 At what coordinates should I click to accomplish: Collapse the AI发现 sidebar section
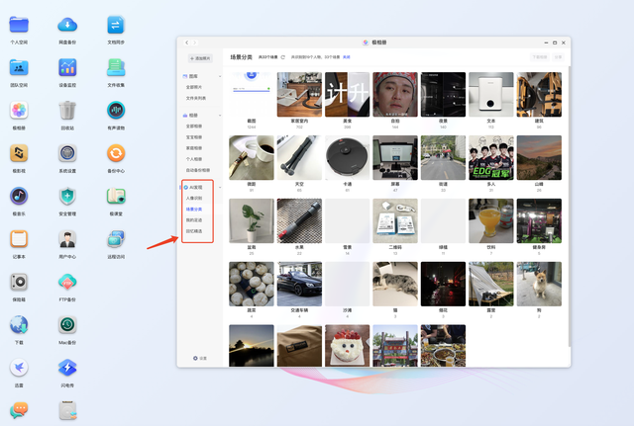point(220,187)
